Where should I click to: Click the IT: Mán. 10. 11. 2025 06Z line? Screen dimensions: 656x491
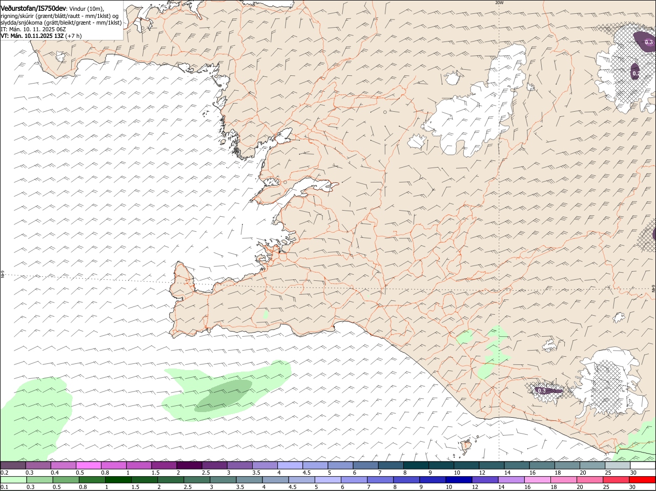coord(33,29)
